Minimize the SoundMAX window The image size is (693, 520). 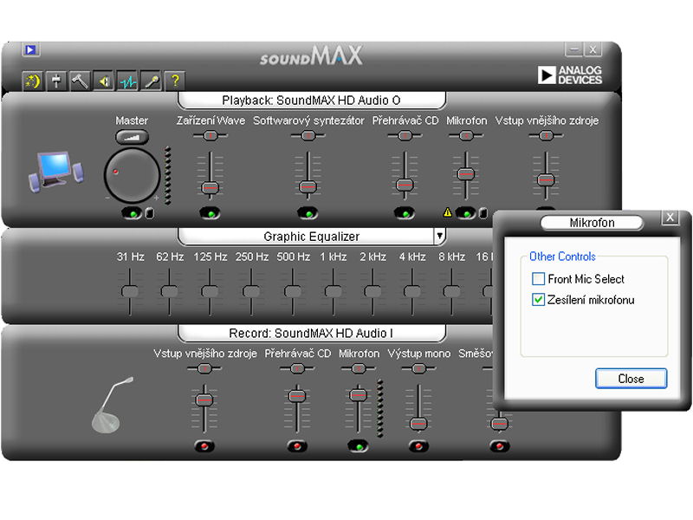[573, 49]
